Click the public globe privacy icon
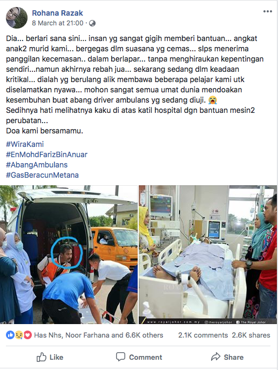This screenshot has height=370, width=278. point(92,23)
